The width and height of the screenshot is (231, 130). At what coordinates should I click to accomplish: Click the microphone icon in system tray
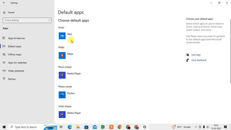click(x=204, y=127)
